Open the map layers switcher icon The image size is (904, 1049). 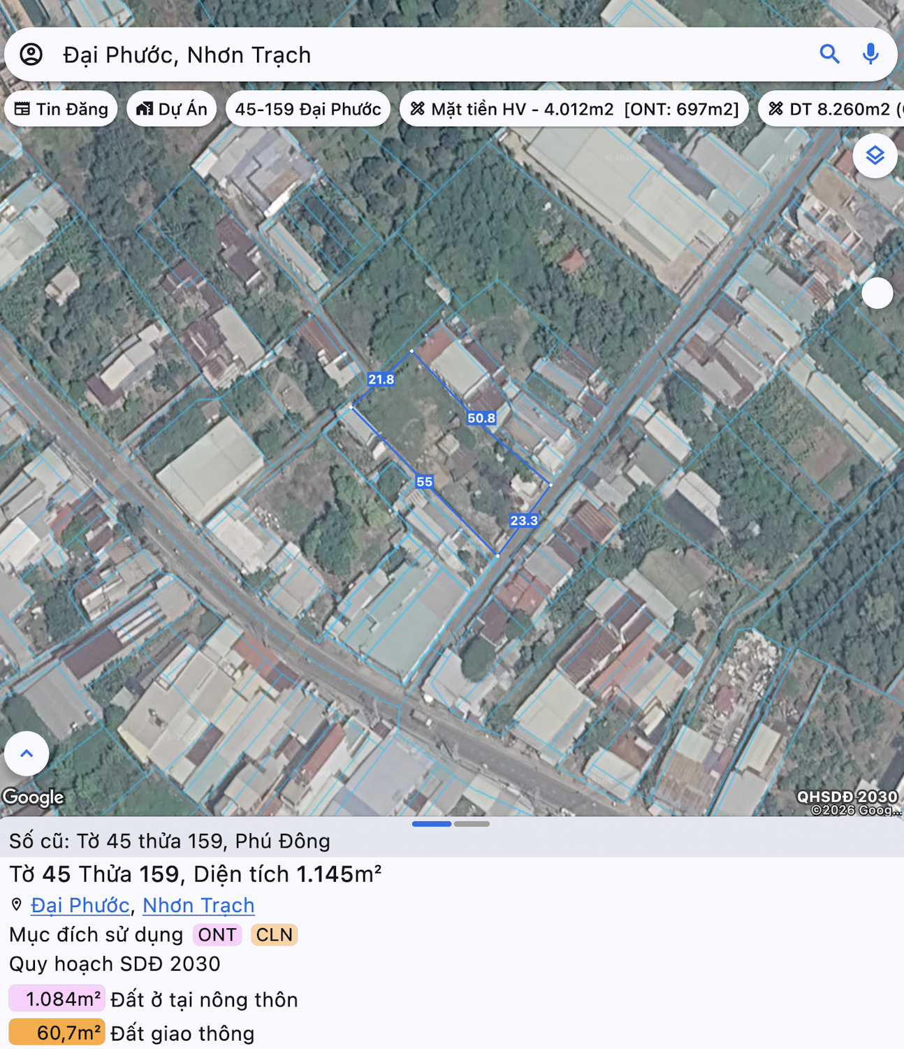pos(875,155)
